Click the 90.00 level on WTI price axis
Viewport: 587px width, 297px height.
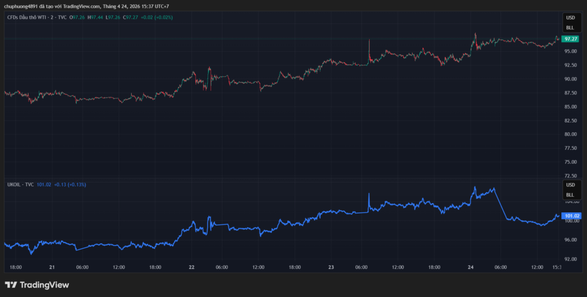point(570,79)
